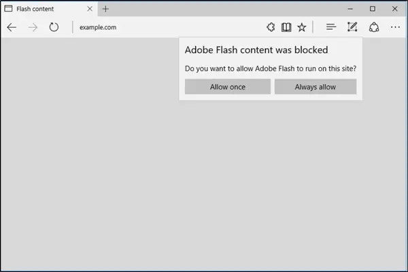Open a new tab
The width and height of the screenshot is (408, 272).
[105, 9]
